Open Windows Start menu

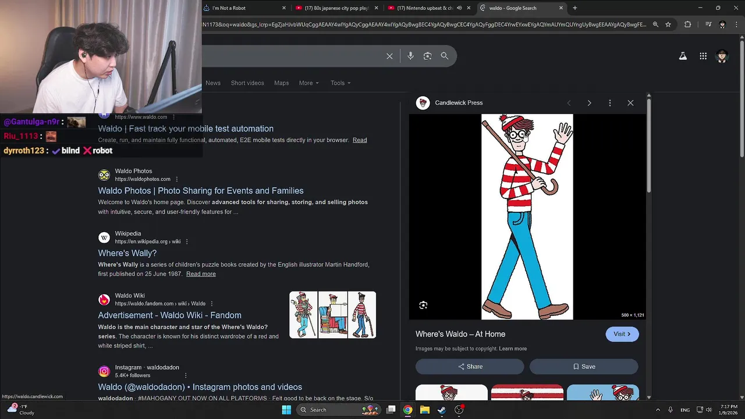286,410
